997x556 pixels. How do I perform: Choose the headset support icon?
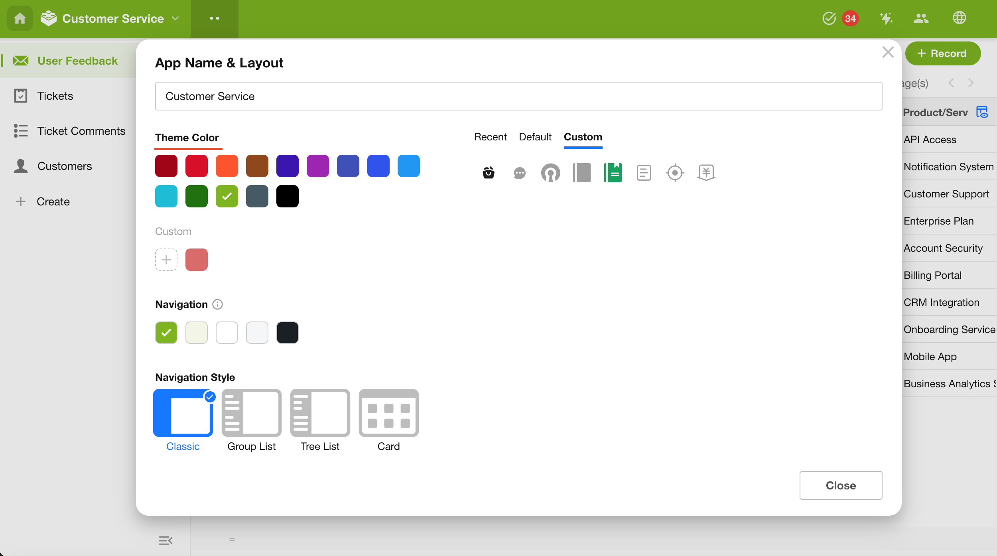click(550, 173)
